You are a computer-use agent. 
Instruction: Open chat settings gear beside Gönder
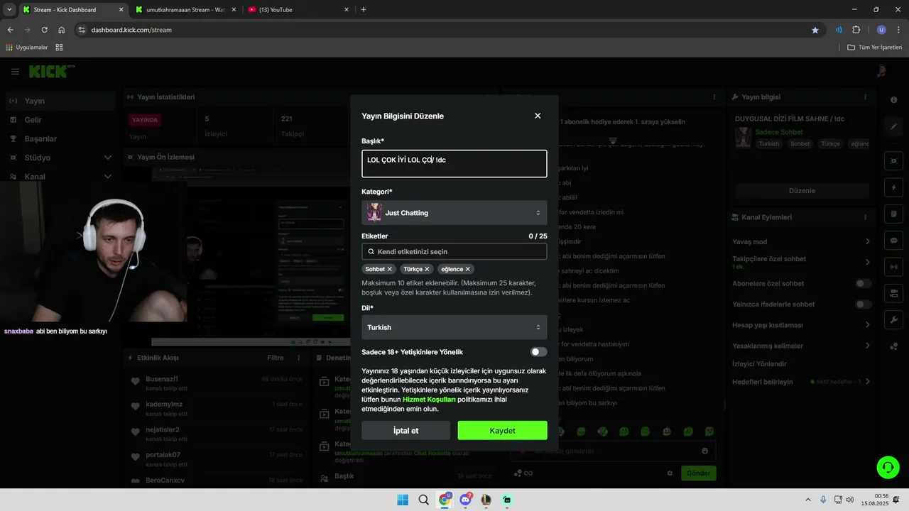tap(669, 473)
